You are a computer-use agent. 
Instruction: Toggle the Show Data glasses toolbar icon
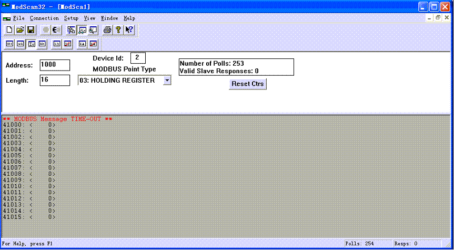click(x=82, y=30)
